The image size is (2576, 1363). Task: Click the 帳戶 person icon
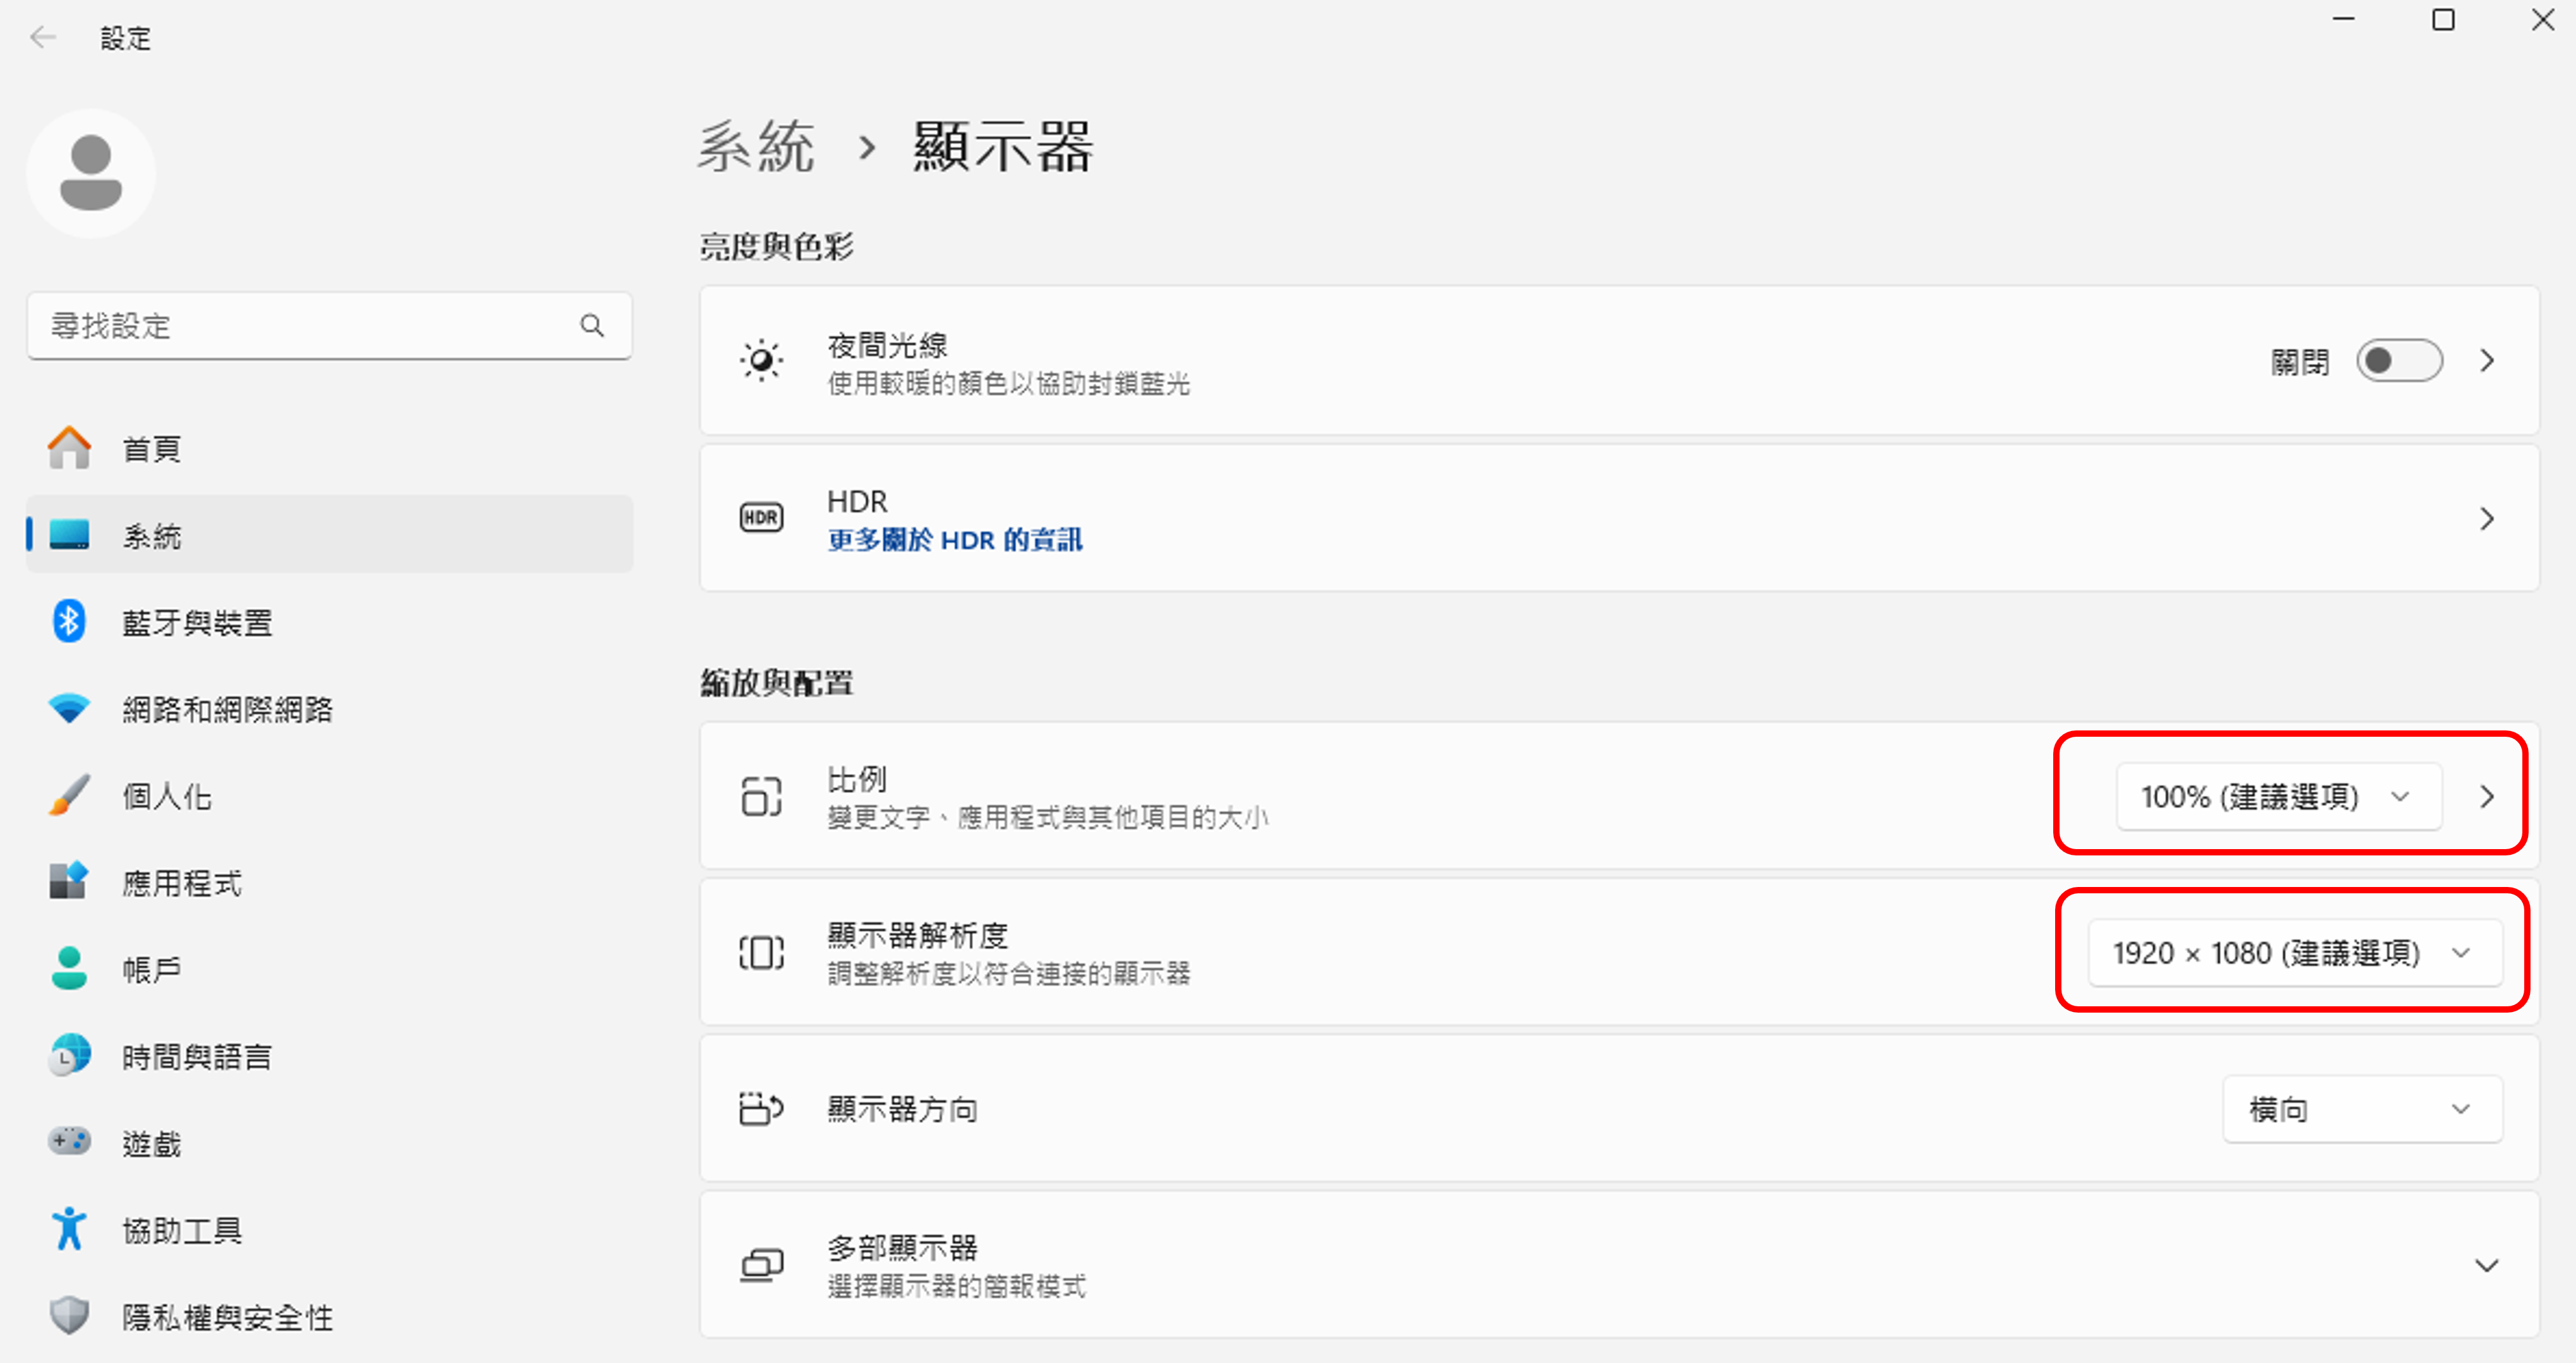click(x=69, y=968)
